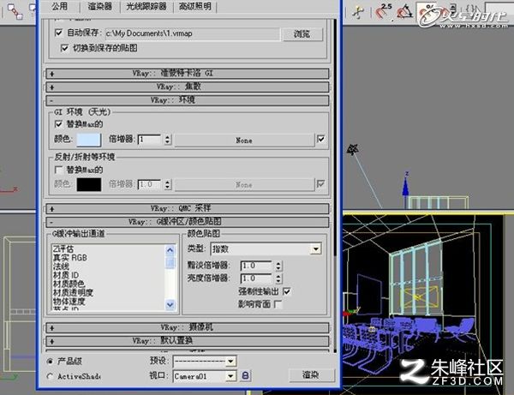Click the 浏览 button
This screenshot has width=514, height=395.
pos(302,33)
